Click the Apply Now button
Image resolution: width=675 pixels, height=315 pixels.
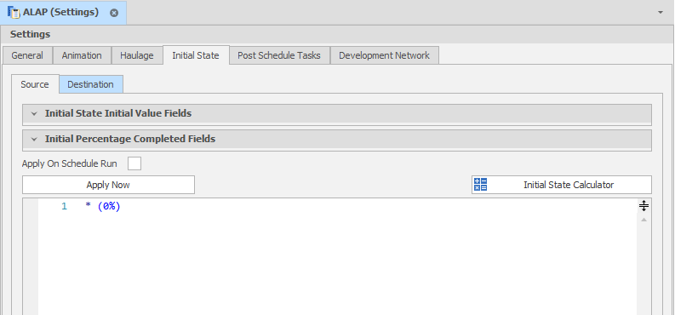pos(108,185)
